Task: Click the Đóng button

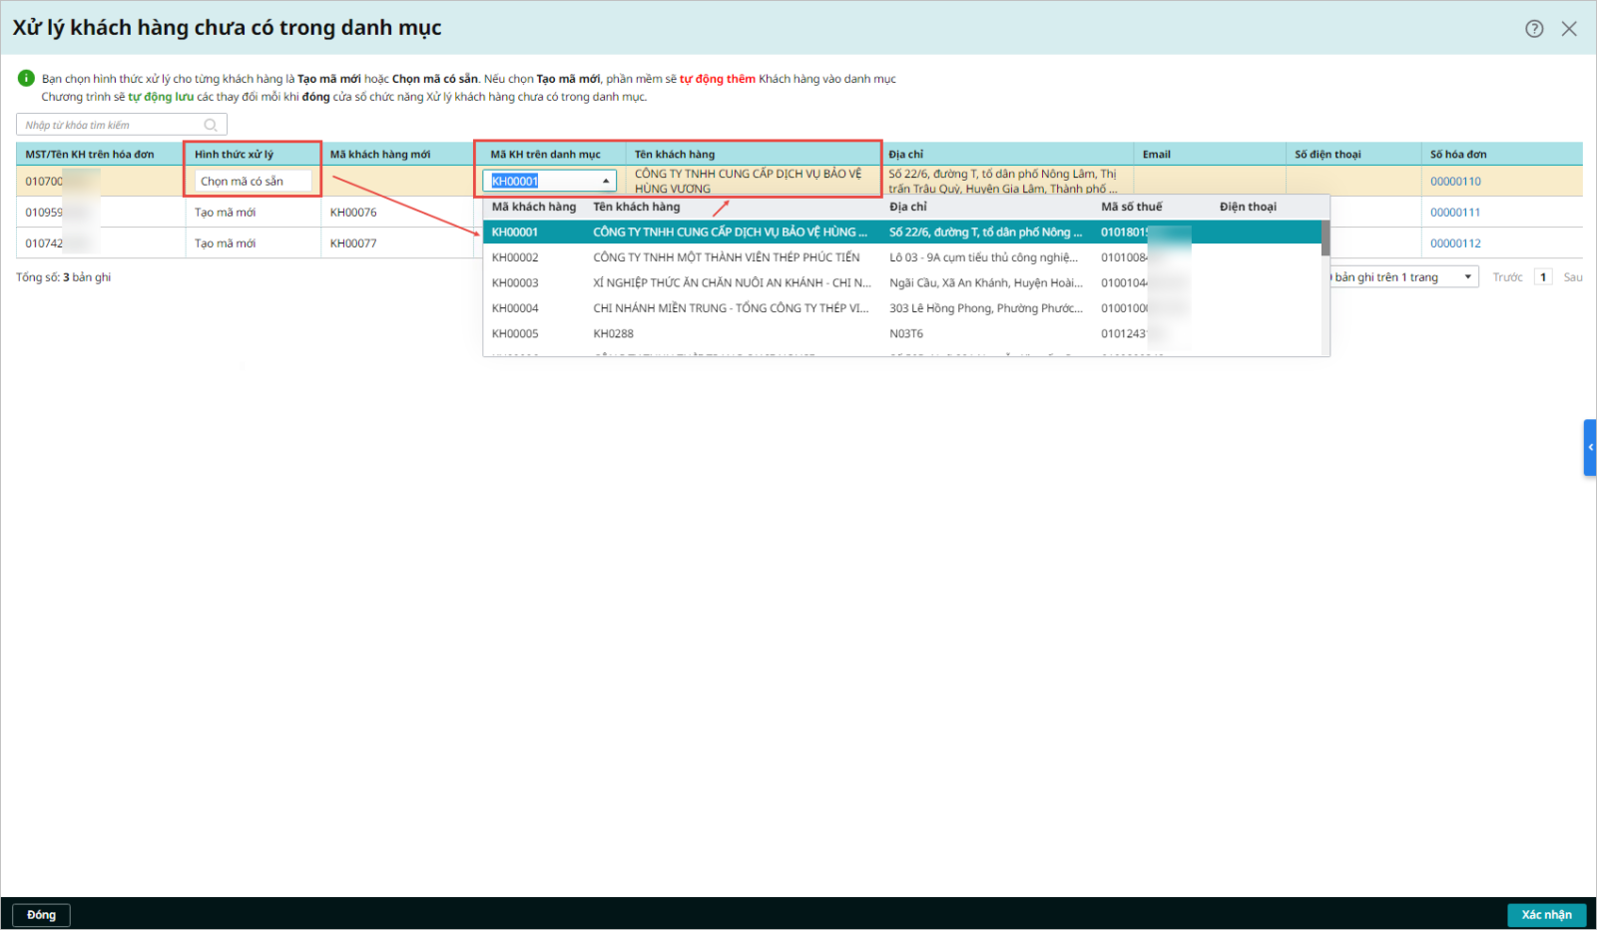Action: point(41,914)
